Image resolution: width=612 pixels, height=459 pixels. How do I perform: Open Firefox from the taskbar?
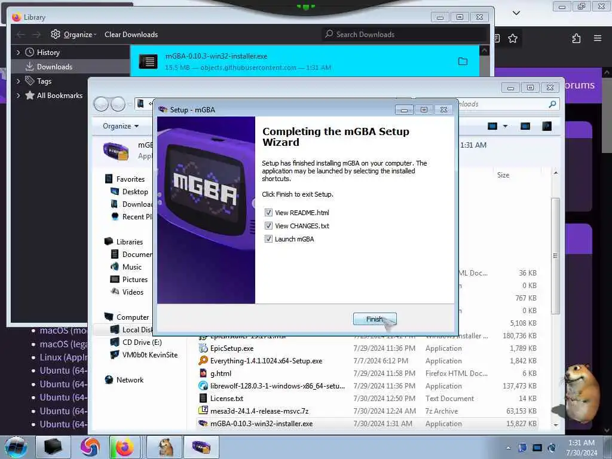coord(124,447)
